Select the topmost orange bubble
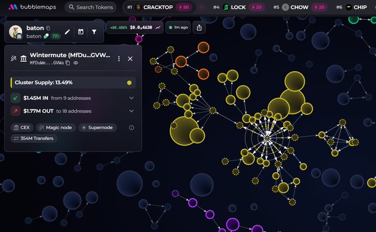The height and width of the screenshot is (232, 376). click(x=203, y=47)
